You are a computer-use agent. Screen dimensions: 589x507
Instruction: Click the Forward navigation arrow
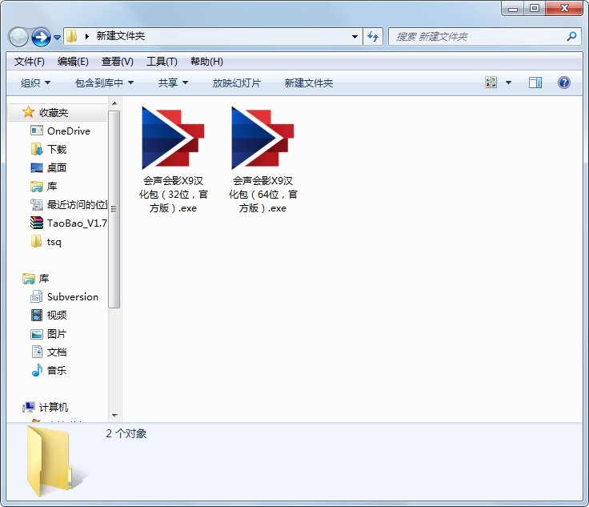click(41, 37)
